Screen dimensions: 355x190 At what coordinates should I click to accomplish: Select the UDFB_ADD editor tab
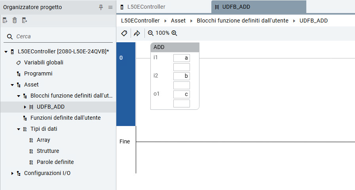coord(235,7)
